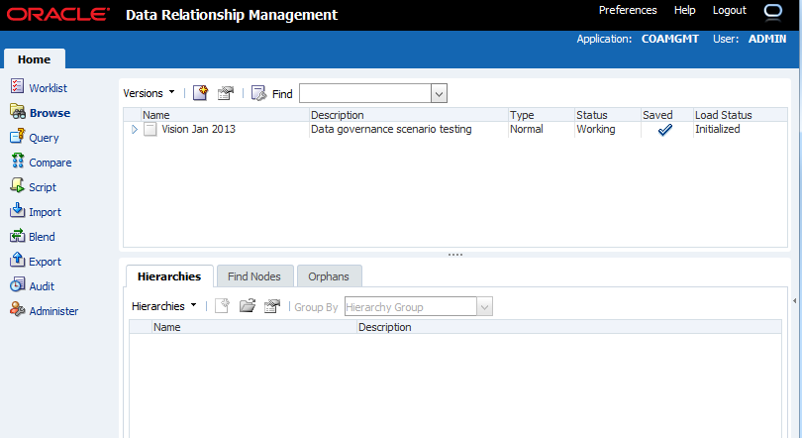The width and height of the screenshot is (802, 438).
Task: Open the Query link
Action: point(44,138)
